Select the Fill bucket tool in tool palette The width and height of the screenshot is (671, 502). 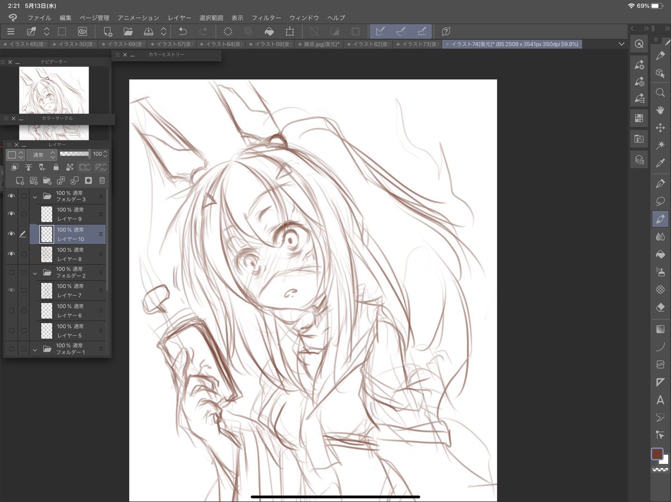point(660,254)
